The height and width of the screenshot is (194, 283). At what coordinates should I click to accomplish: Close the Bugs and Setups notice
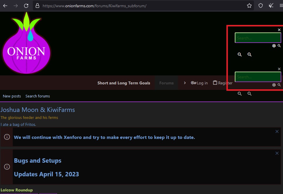coord(277,153)
